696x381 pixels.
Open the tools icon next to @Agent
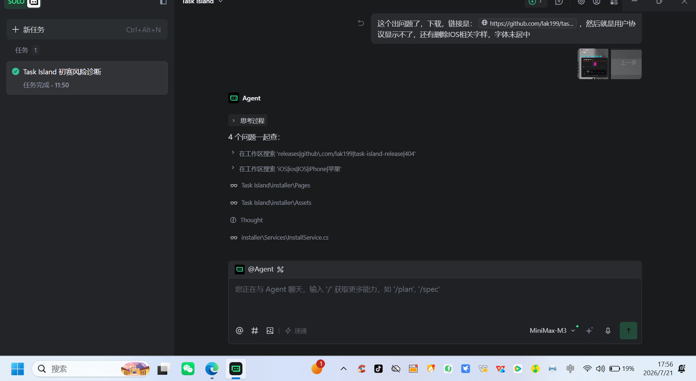click(280, 269)
